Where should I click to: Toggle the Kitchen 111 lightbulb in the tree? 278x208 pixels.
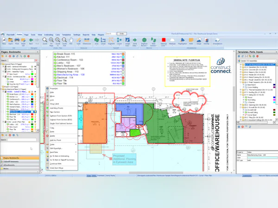click(35, 97)
